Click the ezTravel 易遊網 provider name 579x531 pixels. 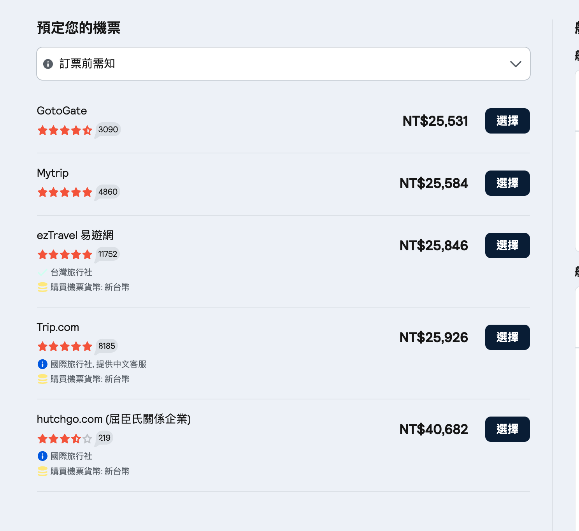75,235
